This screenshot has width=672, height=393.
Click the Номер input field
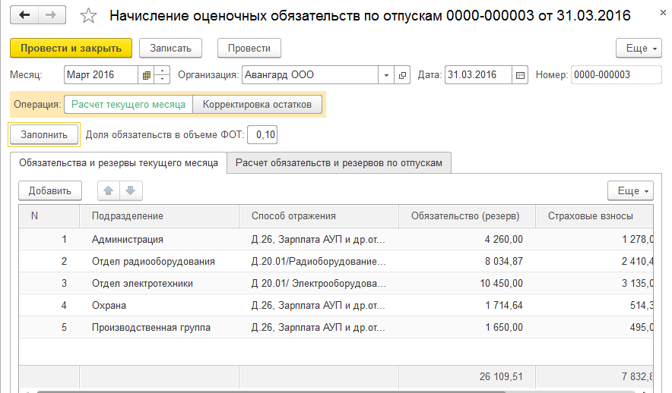coord(605,75)
